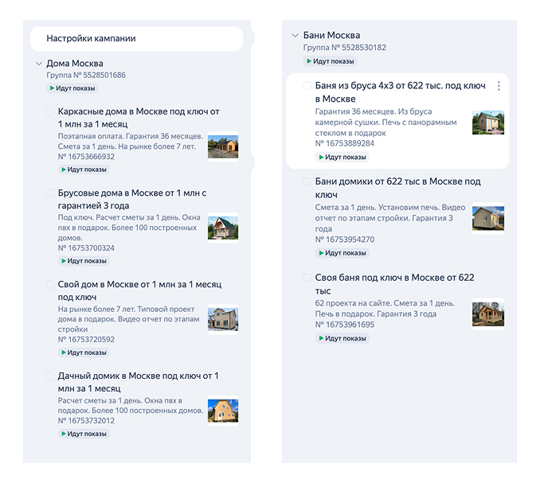The height and width of the screenshot is (483, 540).
Task: Click description starting 62 проекта на сайте
Action: (x=385, y=309)
